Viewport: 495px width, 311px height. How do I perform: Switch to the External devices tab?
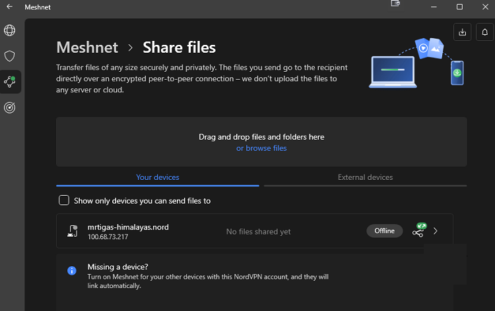tap(365, 177)
